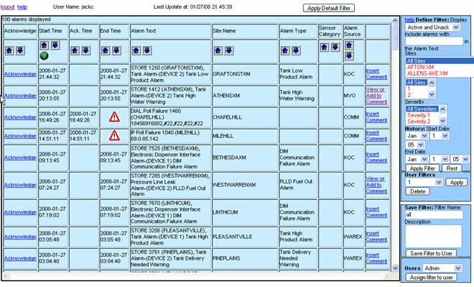Acknowledge the BETHESDAXM alarm

click(x=20, y=158)
